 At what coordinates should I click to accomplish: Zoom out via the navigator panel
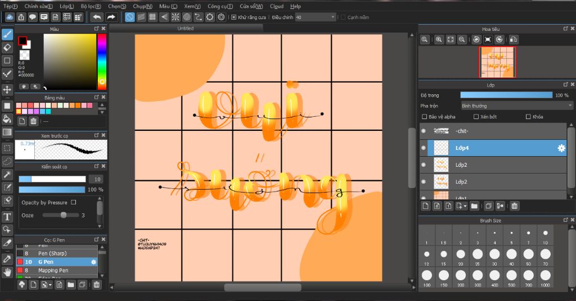pyautogui.click(x=462, y=40)
